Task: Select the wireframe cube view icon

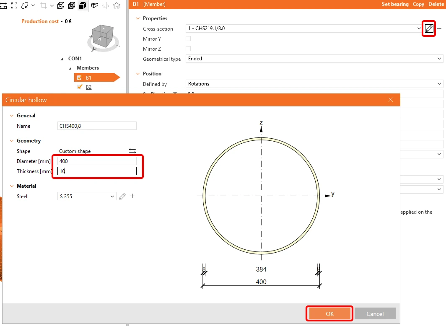Action: click(x=61, y=5)
